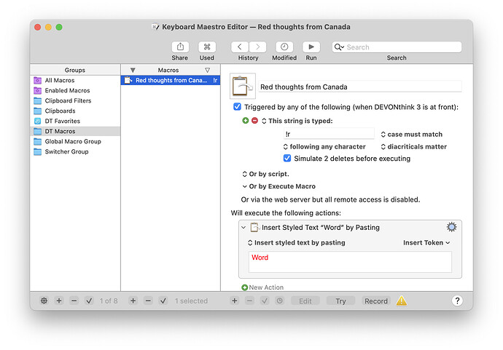This screenshot has height=350, width=503.
Task: Select the Red thoughts from Canada macro row
Action: click(171, 80)
